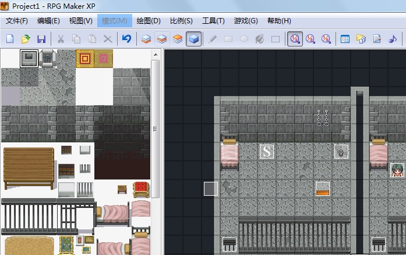Screen dimensions: 406x255
Task: Click the tileset palette scroll-up arrow
Action: pyautogui.click(x=156, y=55)
